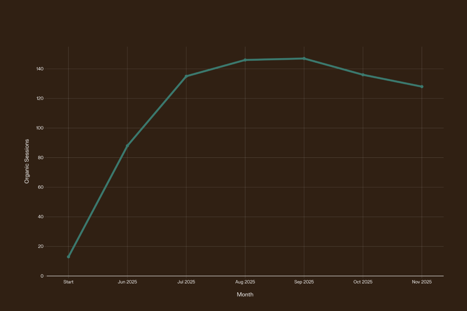Select the 'Nov 2025' x-axis tick label
The height and width of the screenshot is (311, 467).
pos(422,282)
